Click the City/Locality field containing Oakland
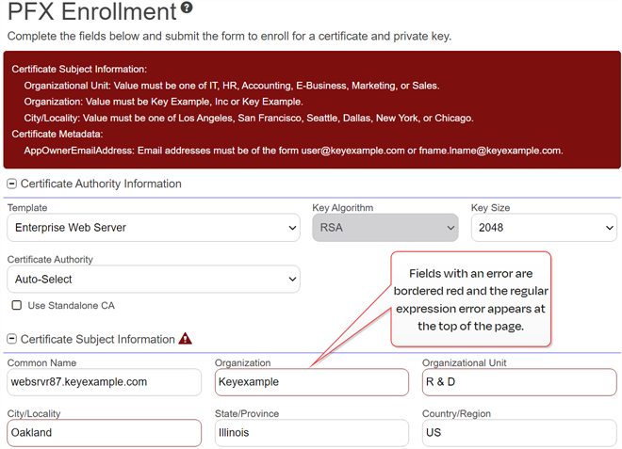Screen dimensions: 622x449 [x=104, y=433]
